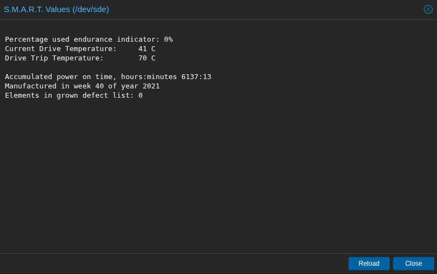Click the Current Drive Temperature label

coord(60,49)
